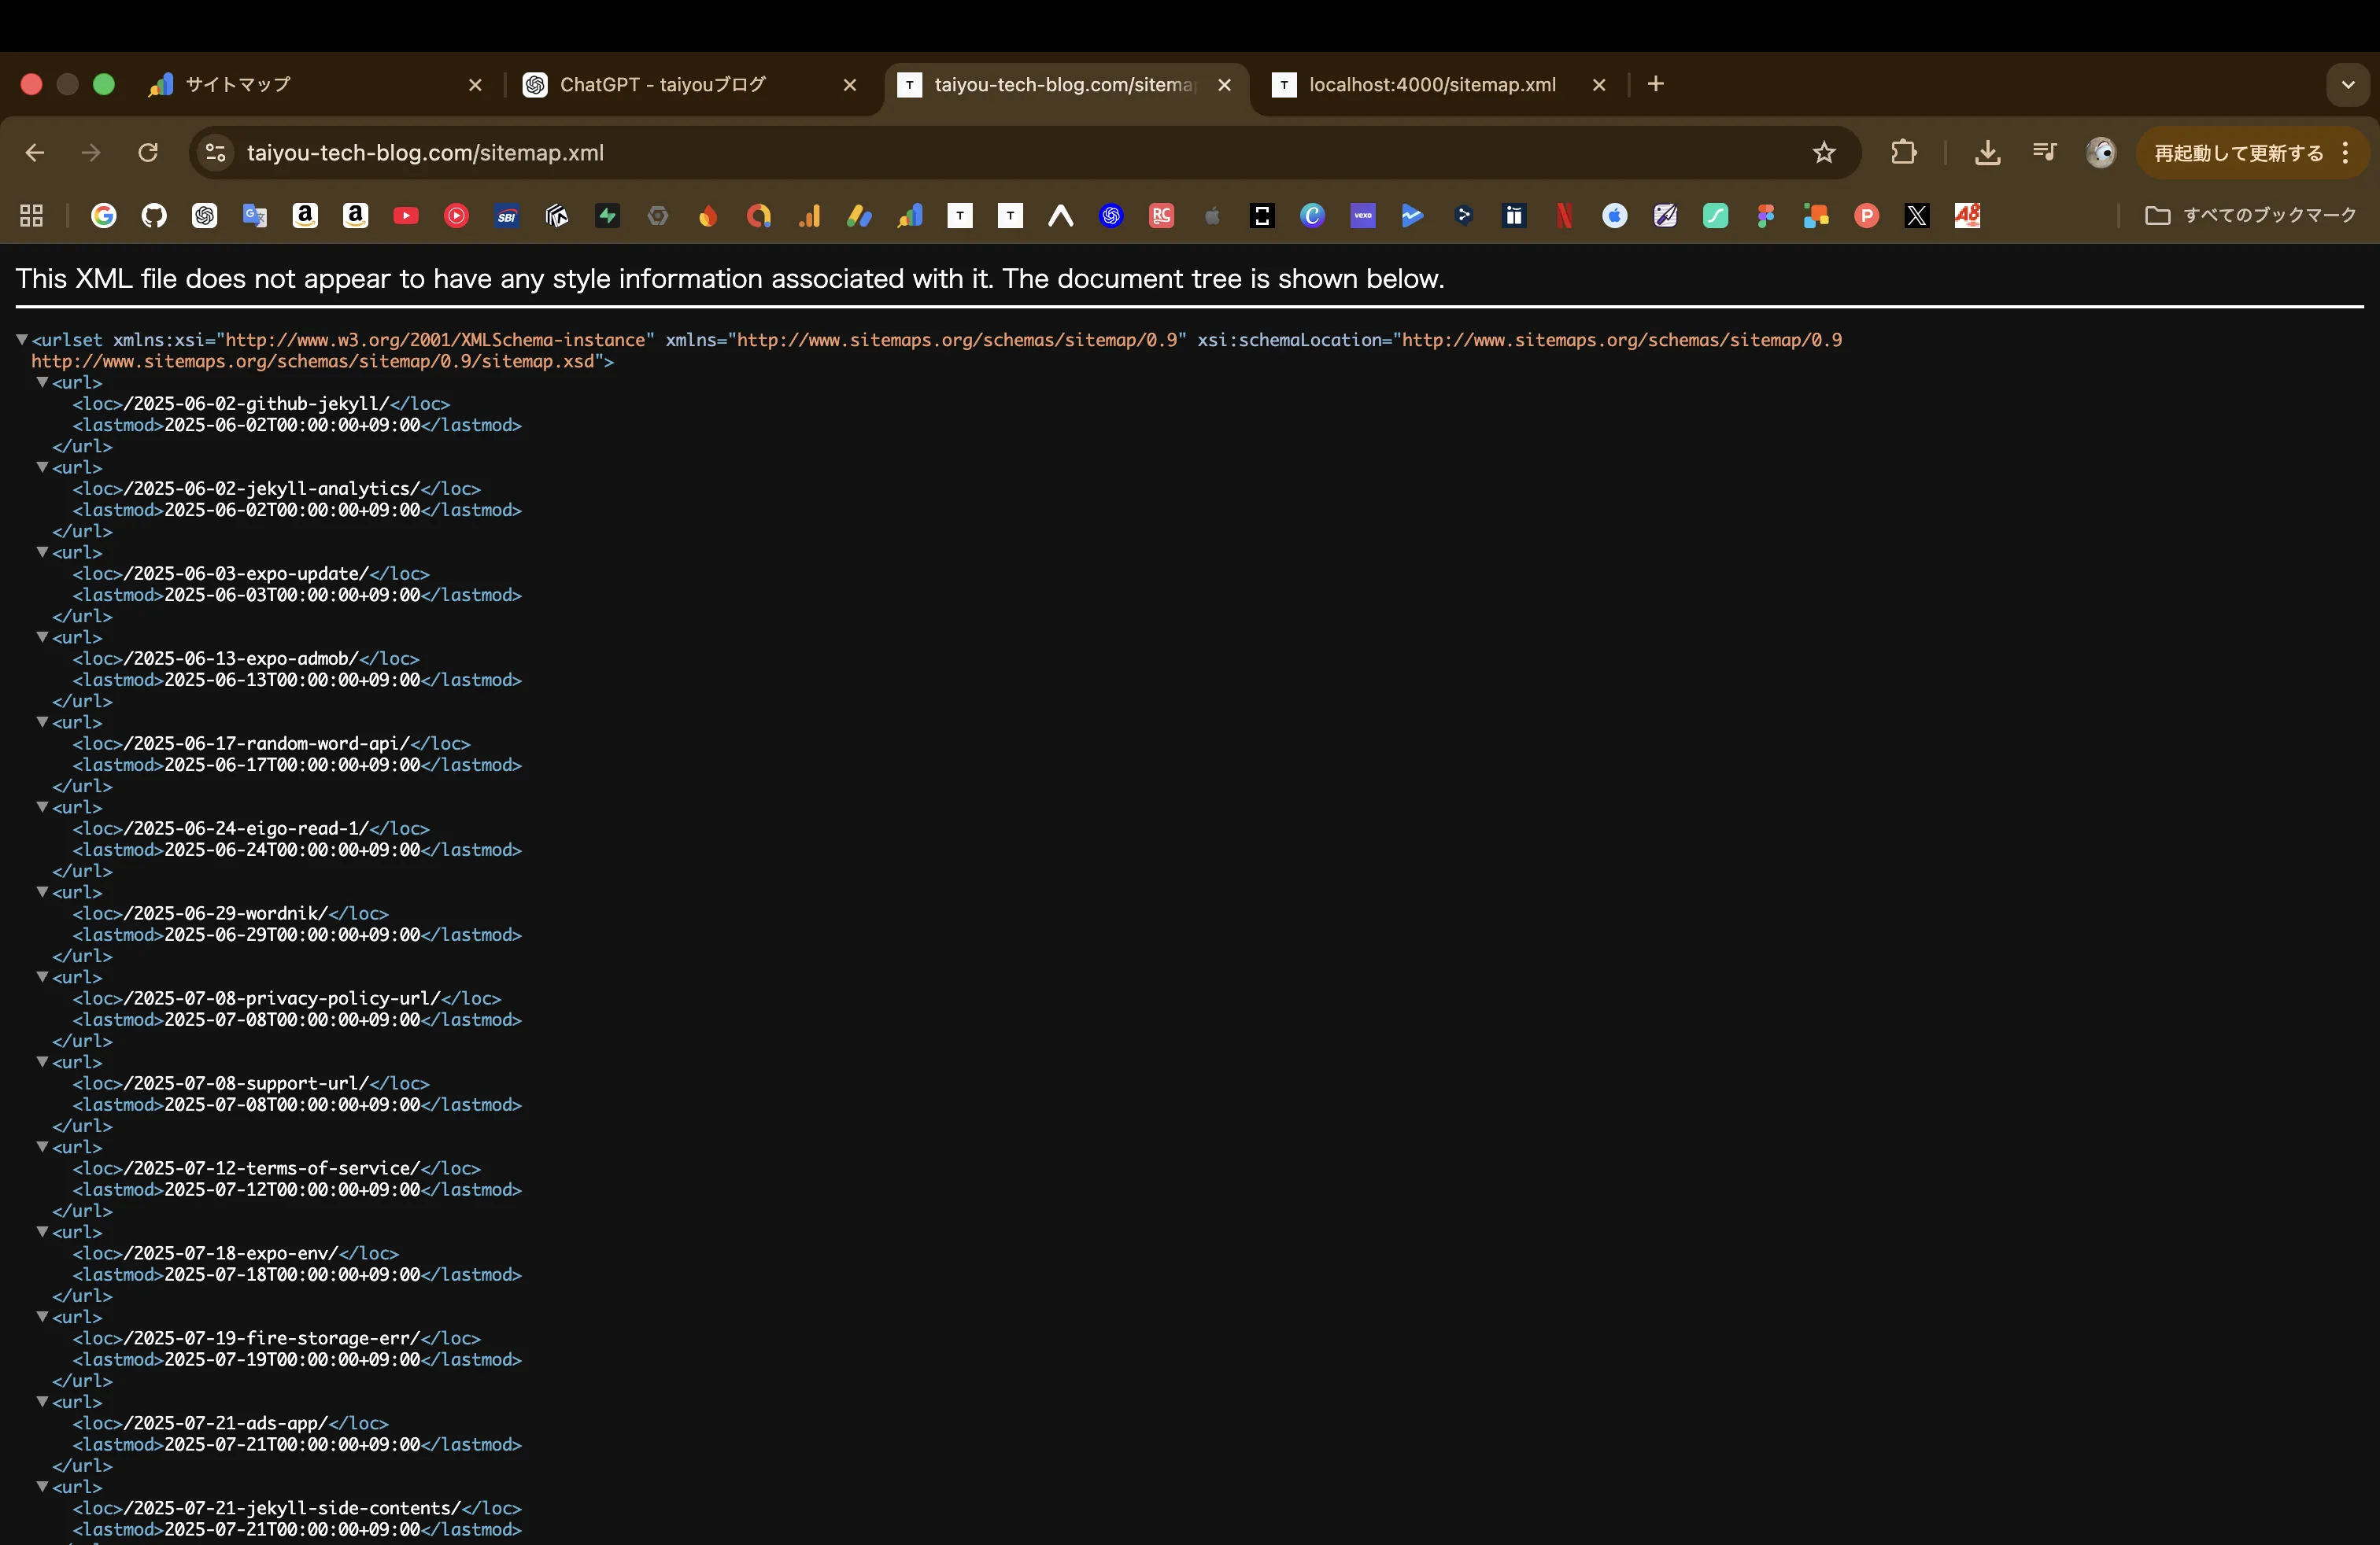Open the X (Twitter) bookmark
This screenshot has width=2380, height=1545.
[x=1917, y=215]
